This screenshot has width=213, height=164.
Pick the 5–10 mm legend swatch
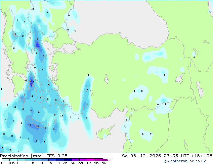coord(37,160)
